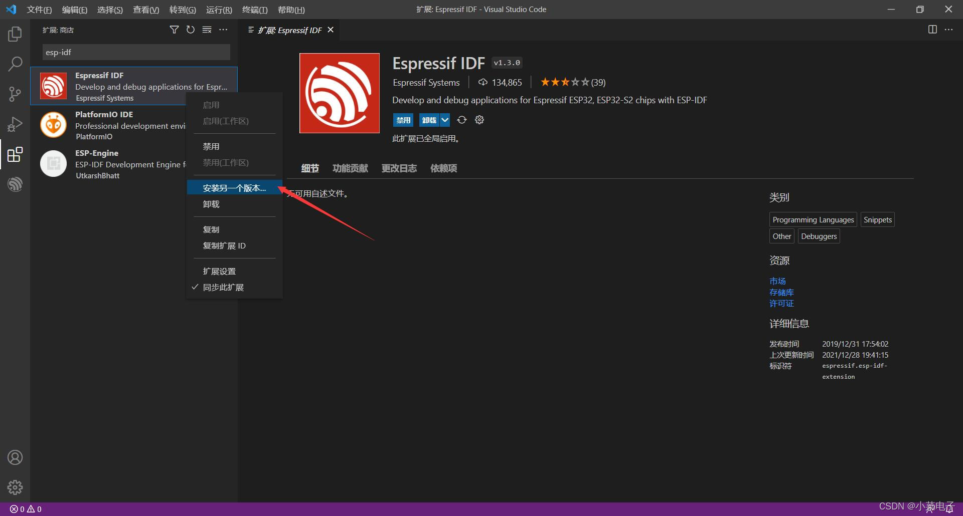Switch to the 依赖项 tab
The image size is (963, 516).
(443, 168)
